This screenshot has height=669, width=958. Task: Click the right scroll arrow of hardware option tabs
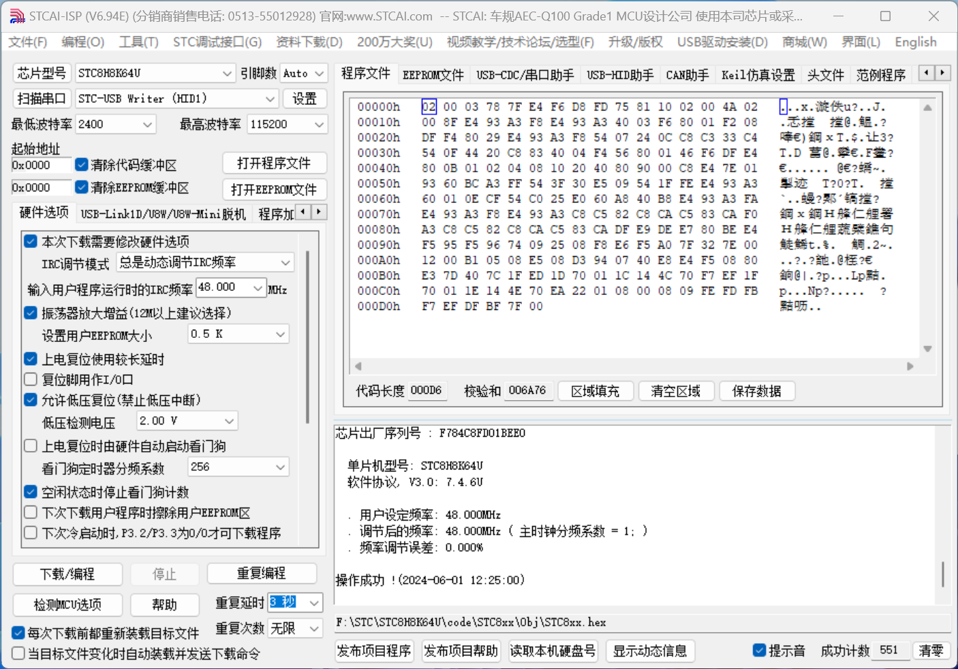[319, 212]
